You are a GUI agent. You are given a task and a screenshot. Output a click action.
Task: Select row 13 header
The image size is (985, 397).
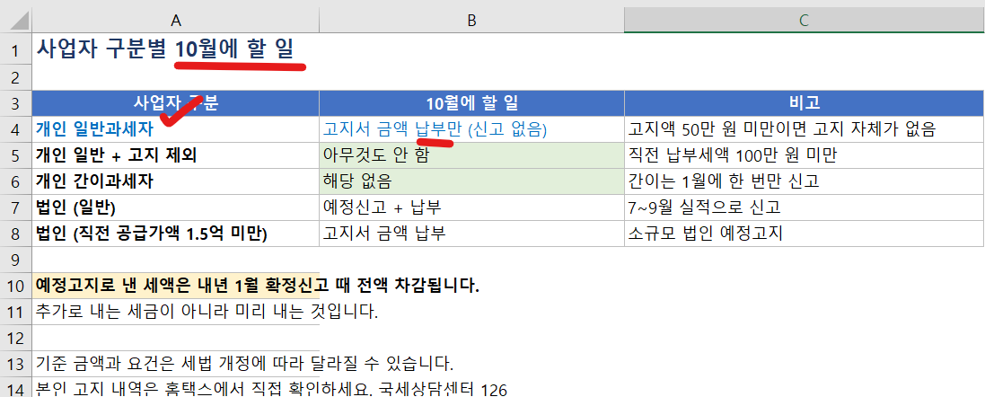tap(15, 364)
